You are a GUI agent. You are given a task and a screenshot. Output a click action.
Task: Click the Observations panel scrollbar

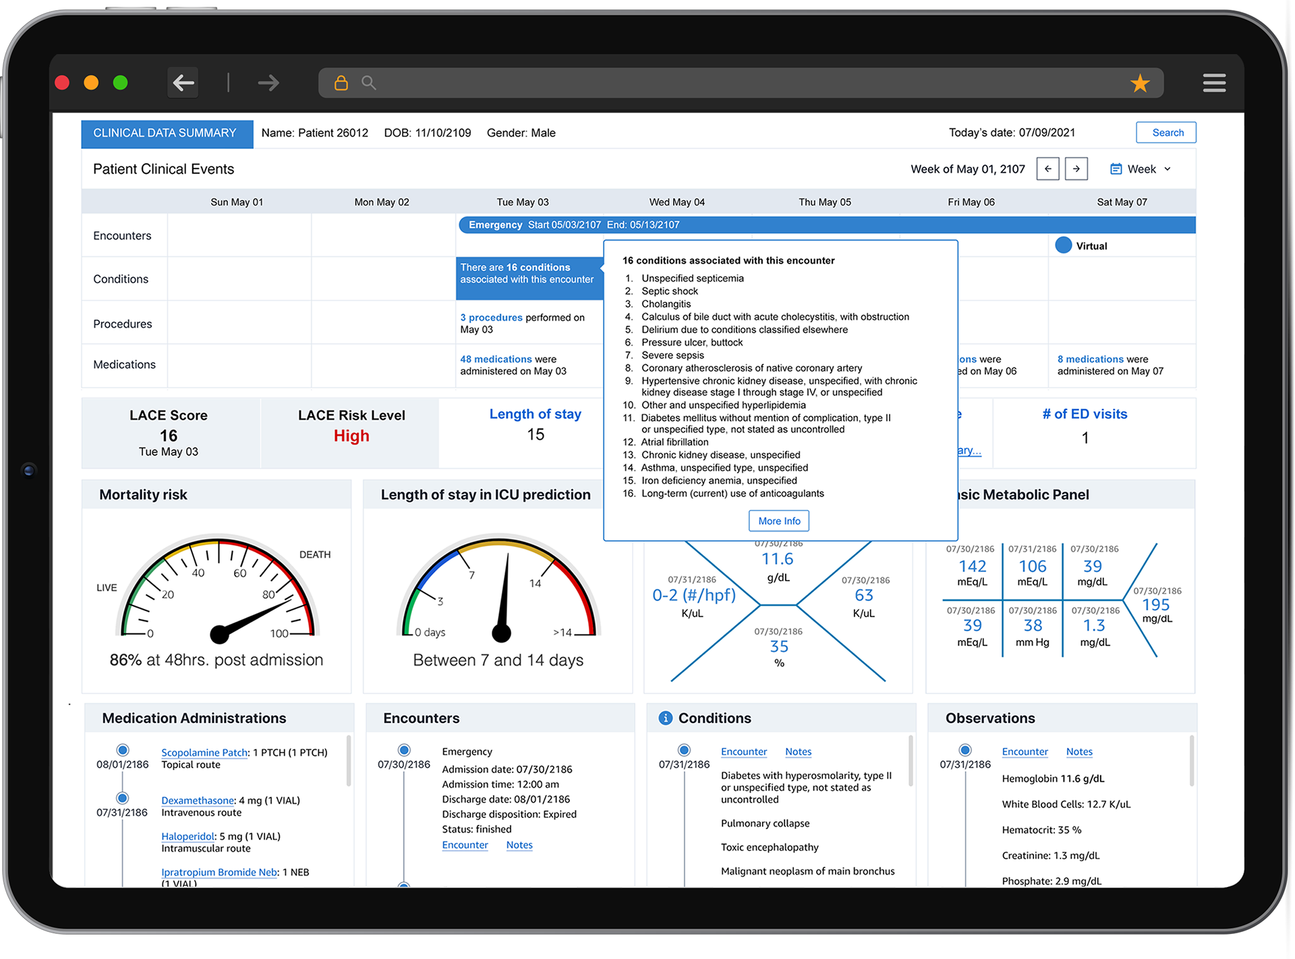(1192, 761)
